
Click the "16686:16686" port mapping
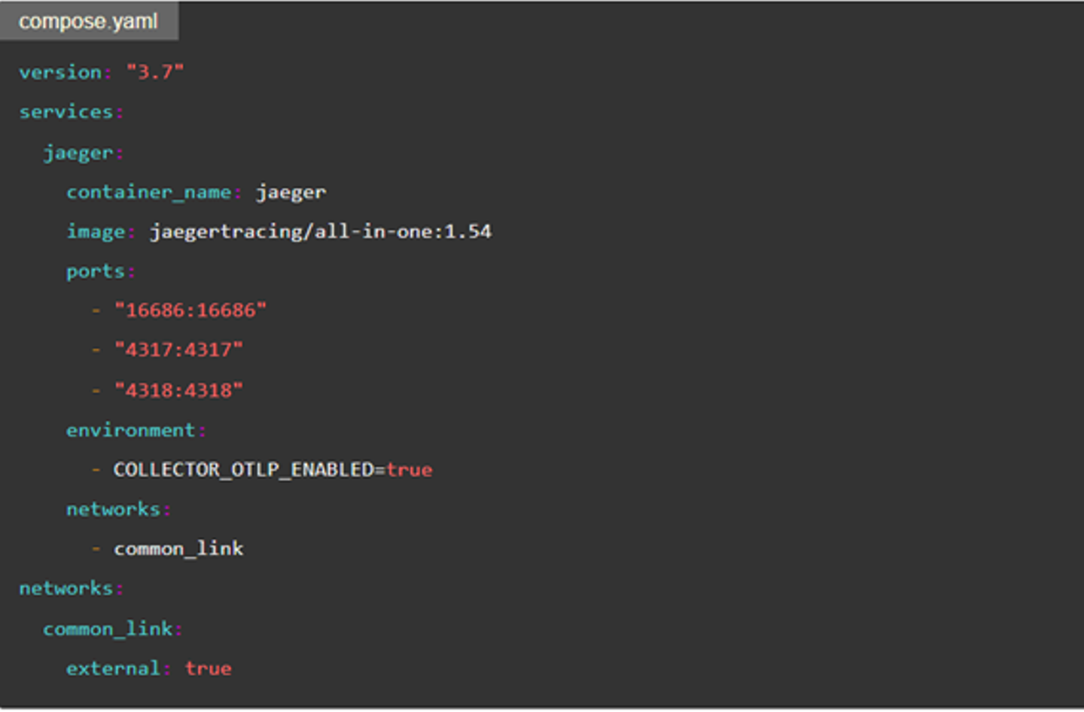pos(190,311)
